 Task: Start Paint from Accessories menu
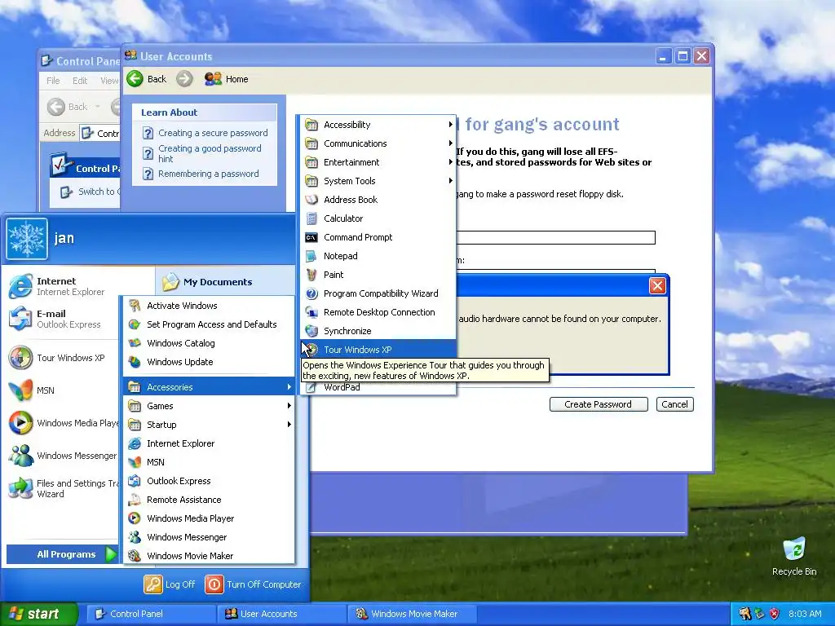tap(378, 275)
